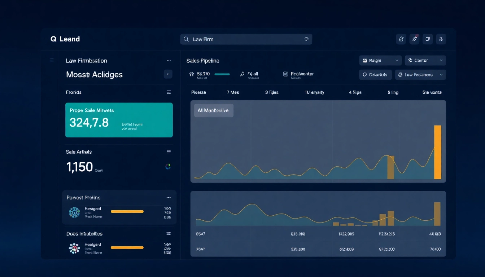Image resolution: width=485 pixels, height=277 pixels.
Task: Open the Realwenter calendar icon
Action: (x=285, y=74)
